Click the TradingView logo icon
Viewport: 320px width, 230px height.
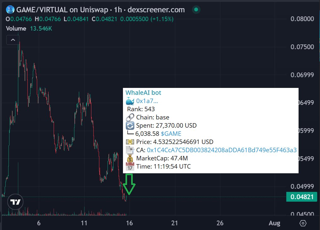tap(15, 202)
